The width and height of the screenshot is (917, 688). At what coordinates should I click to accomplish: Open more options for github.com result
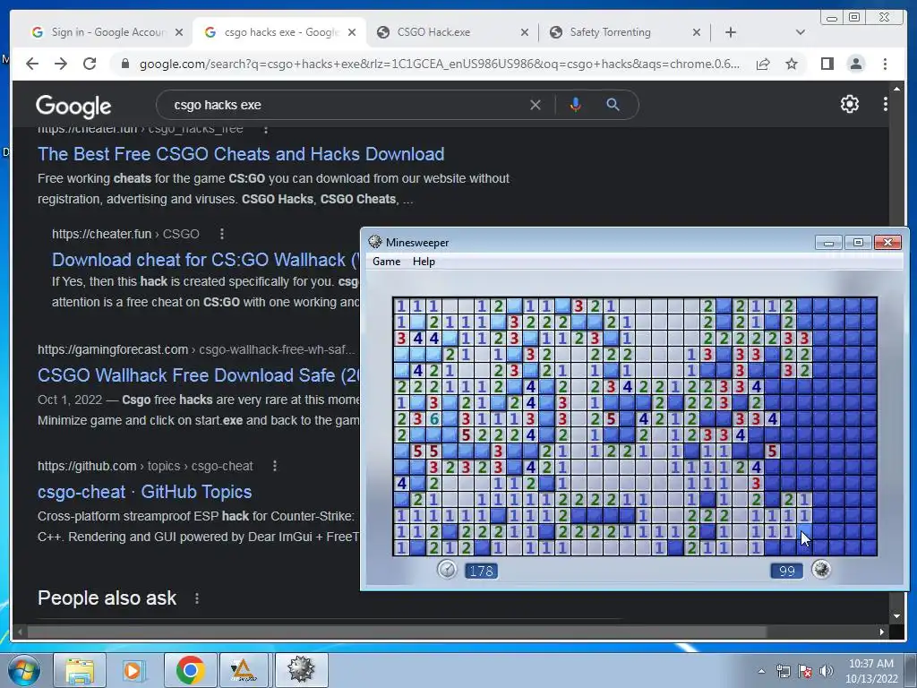275,466
